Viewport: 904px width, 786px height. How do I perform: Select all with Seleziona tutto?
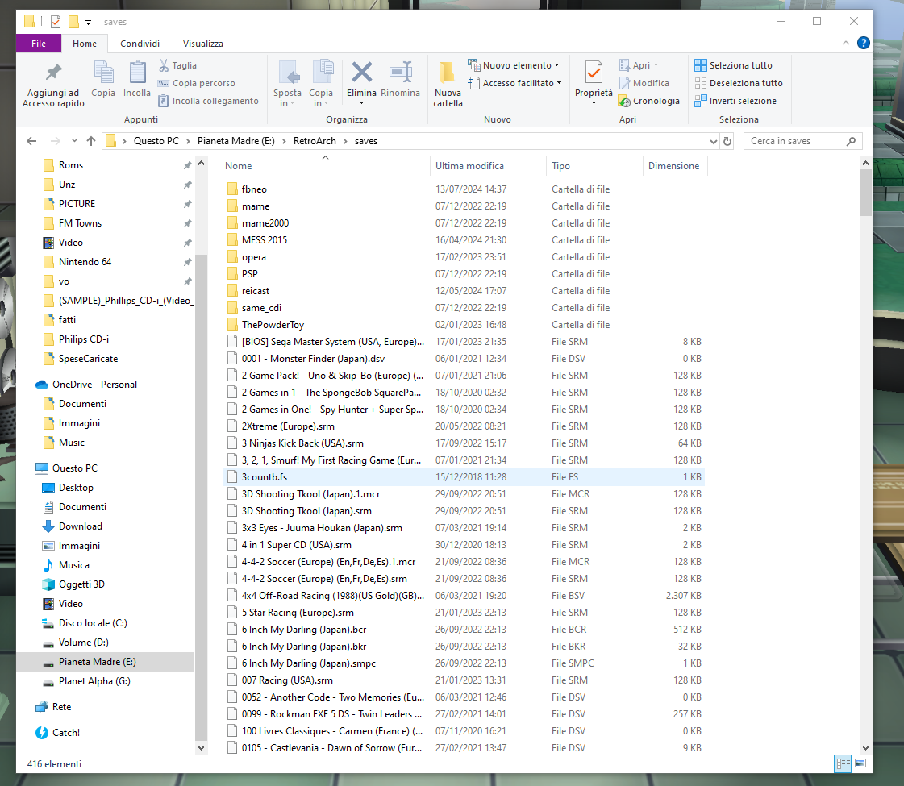point(733,65)
